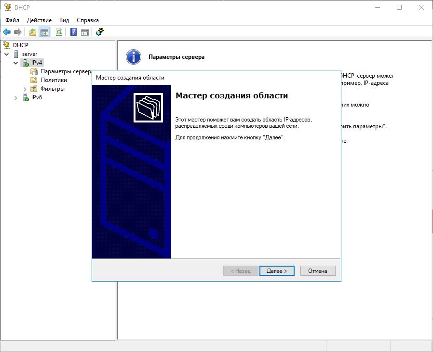The width and height of the screenshot is (433, 352).
Task: Click the up one level folder icon
Action: [x=32, y=32]
